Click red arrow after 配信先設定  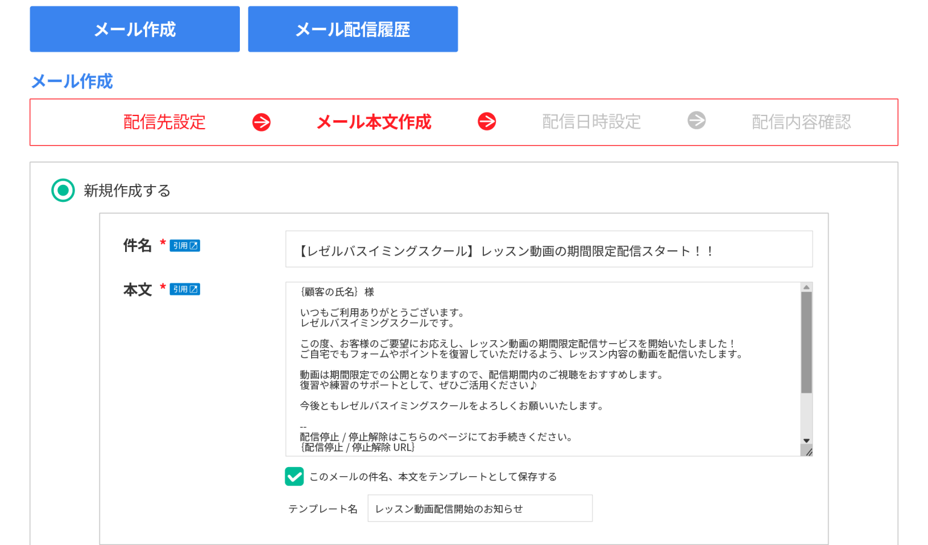262,122
